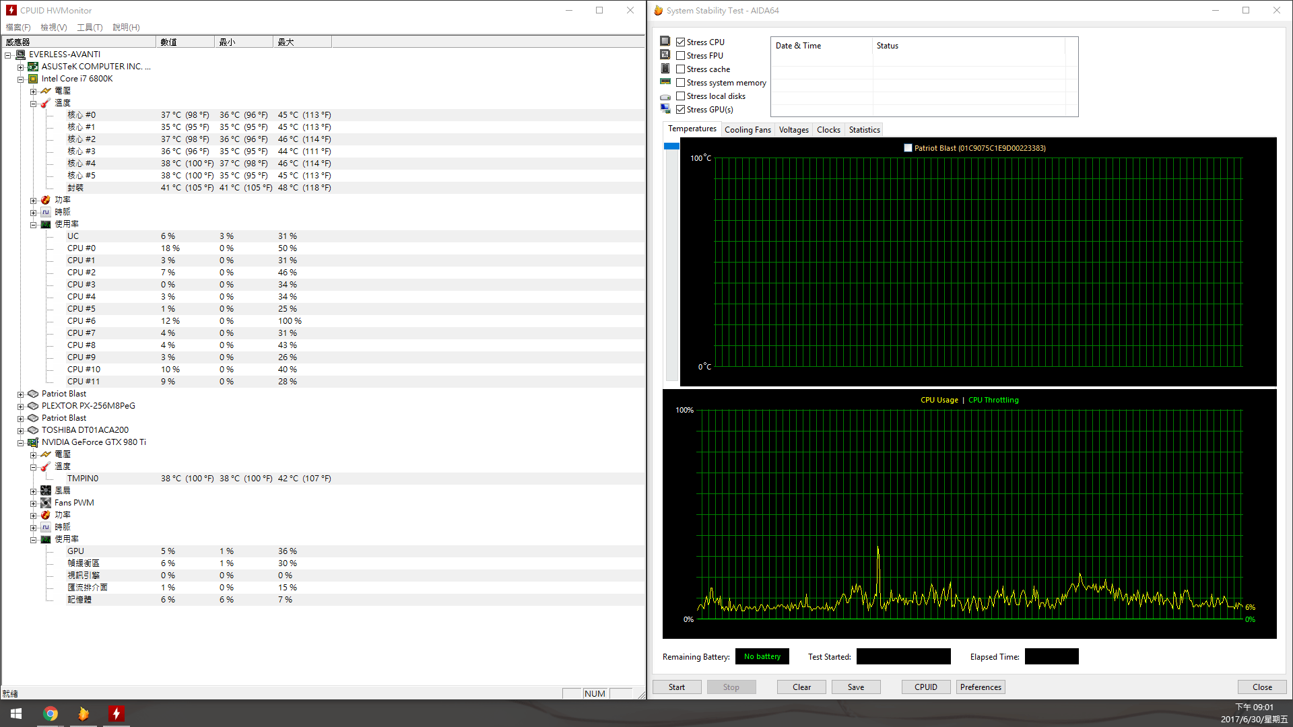Click the NVIDIA GeForce GTX 980 Ti icon

(33, 442)
